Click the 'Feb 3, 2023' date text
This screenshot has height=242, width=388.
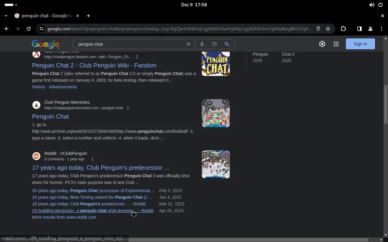point(170,191)
